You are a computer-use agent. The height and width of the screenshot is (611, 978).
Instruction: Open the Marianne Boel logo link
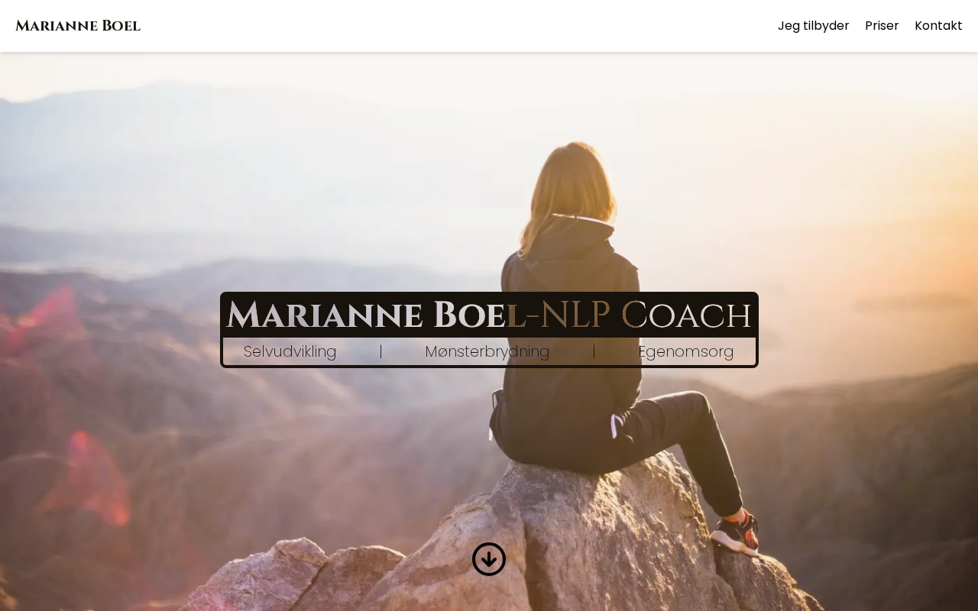(78, 26)
